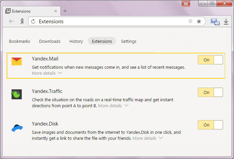Image resolution: width=234 pixels, height=159 pixels.
Task: Bookmark the page with the star icon
Action: click(x=199, y=21)
